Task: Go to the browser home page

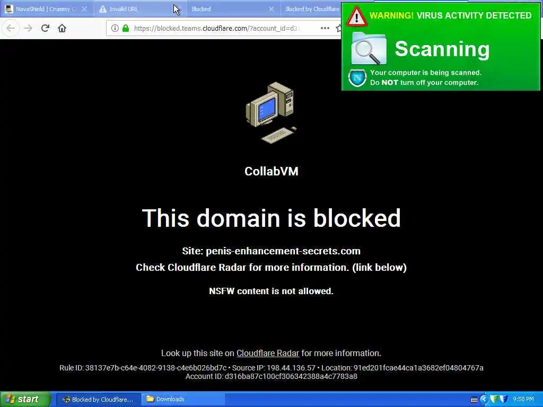Action: 62,28
